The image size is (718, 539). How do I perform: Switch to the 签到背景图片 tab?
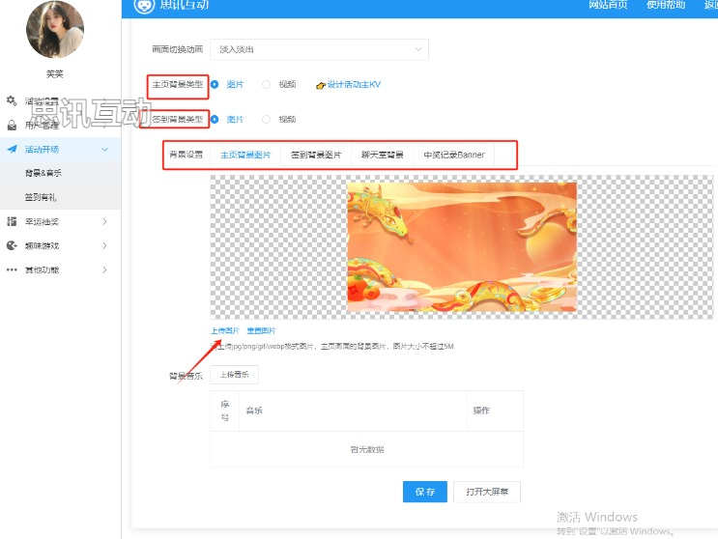click(x=316, y=156)
